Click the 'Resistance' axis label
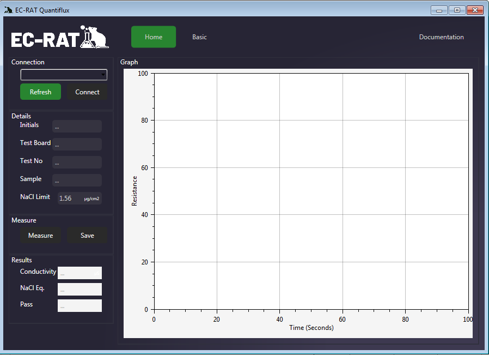This screenshot has height=355, width=489. [135, 191]
